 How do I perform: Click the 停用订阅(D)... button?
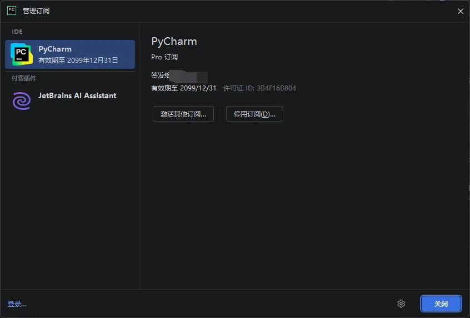tap(254, 114)
